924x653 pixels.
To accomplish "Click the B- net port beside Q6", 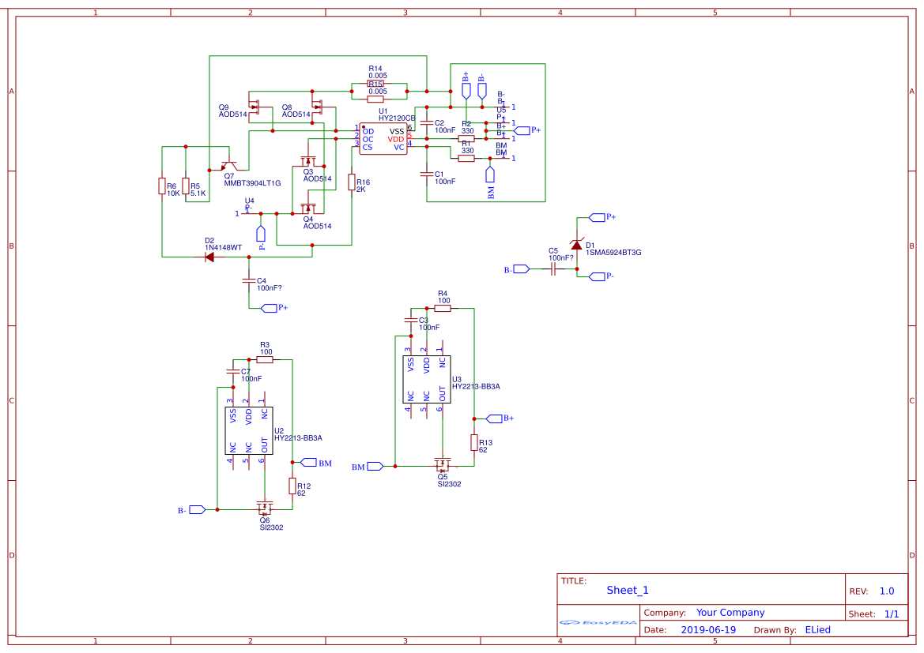I will pos(198,510).
